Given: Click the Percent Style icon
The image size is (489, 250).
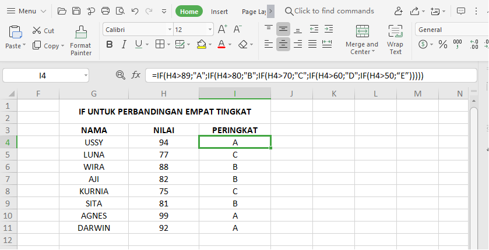Looking at the screenshot, I should [x=442, y=44].
